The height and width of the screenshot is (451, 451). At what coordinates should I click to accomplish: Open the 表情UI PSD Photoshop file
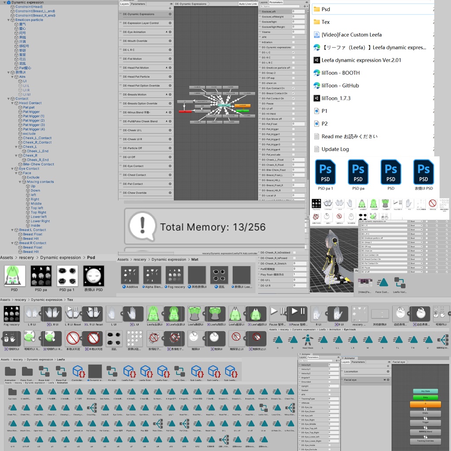(424, 173)
